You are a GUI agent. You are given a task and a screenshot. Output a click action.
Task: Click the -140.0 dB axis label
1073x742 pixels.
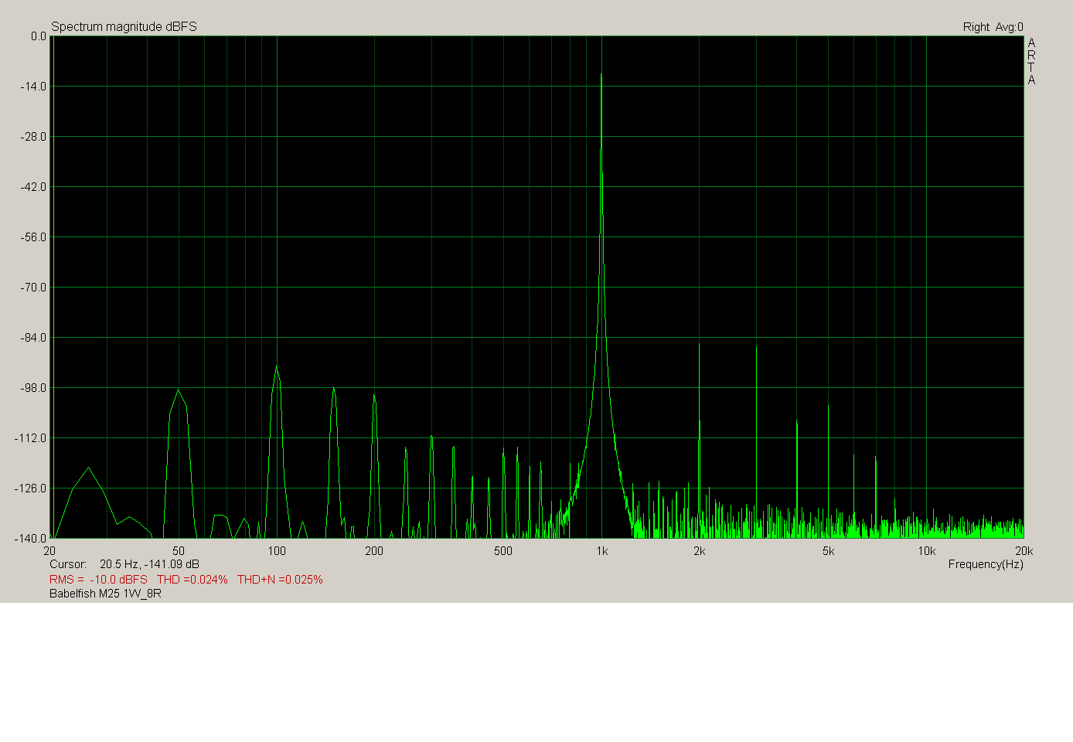[31, 539]
